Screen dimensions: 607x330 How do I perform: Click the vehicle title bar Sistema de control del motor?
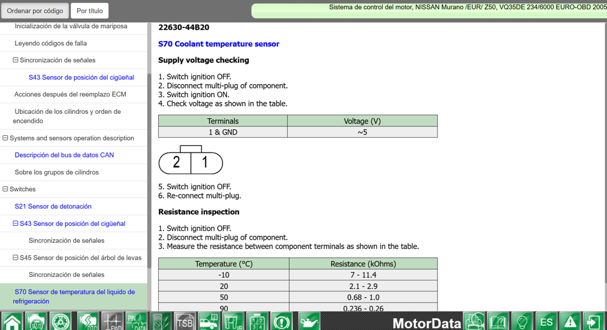pyautogui.click(x=429, y=11)
